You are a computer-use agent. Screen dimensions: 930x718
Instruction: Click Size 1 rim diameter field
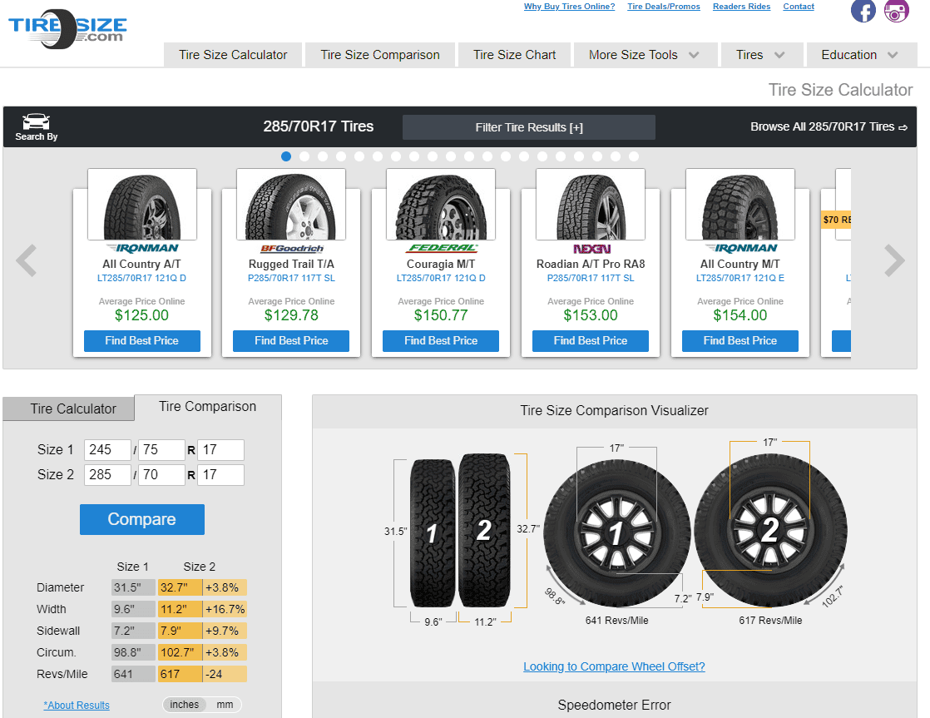tap(220, 450)
